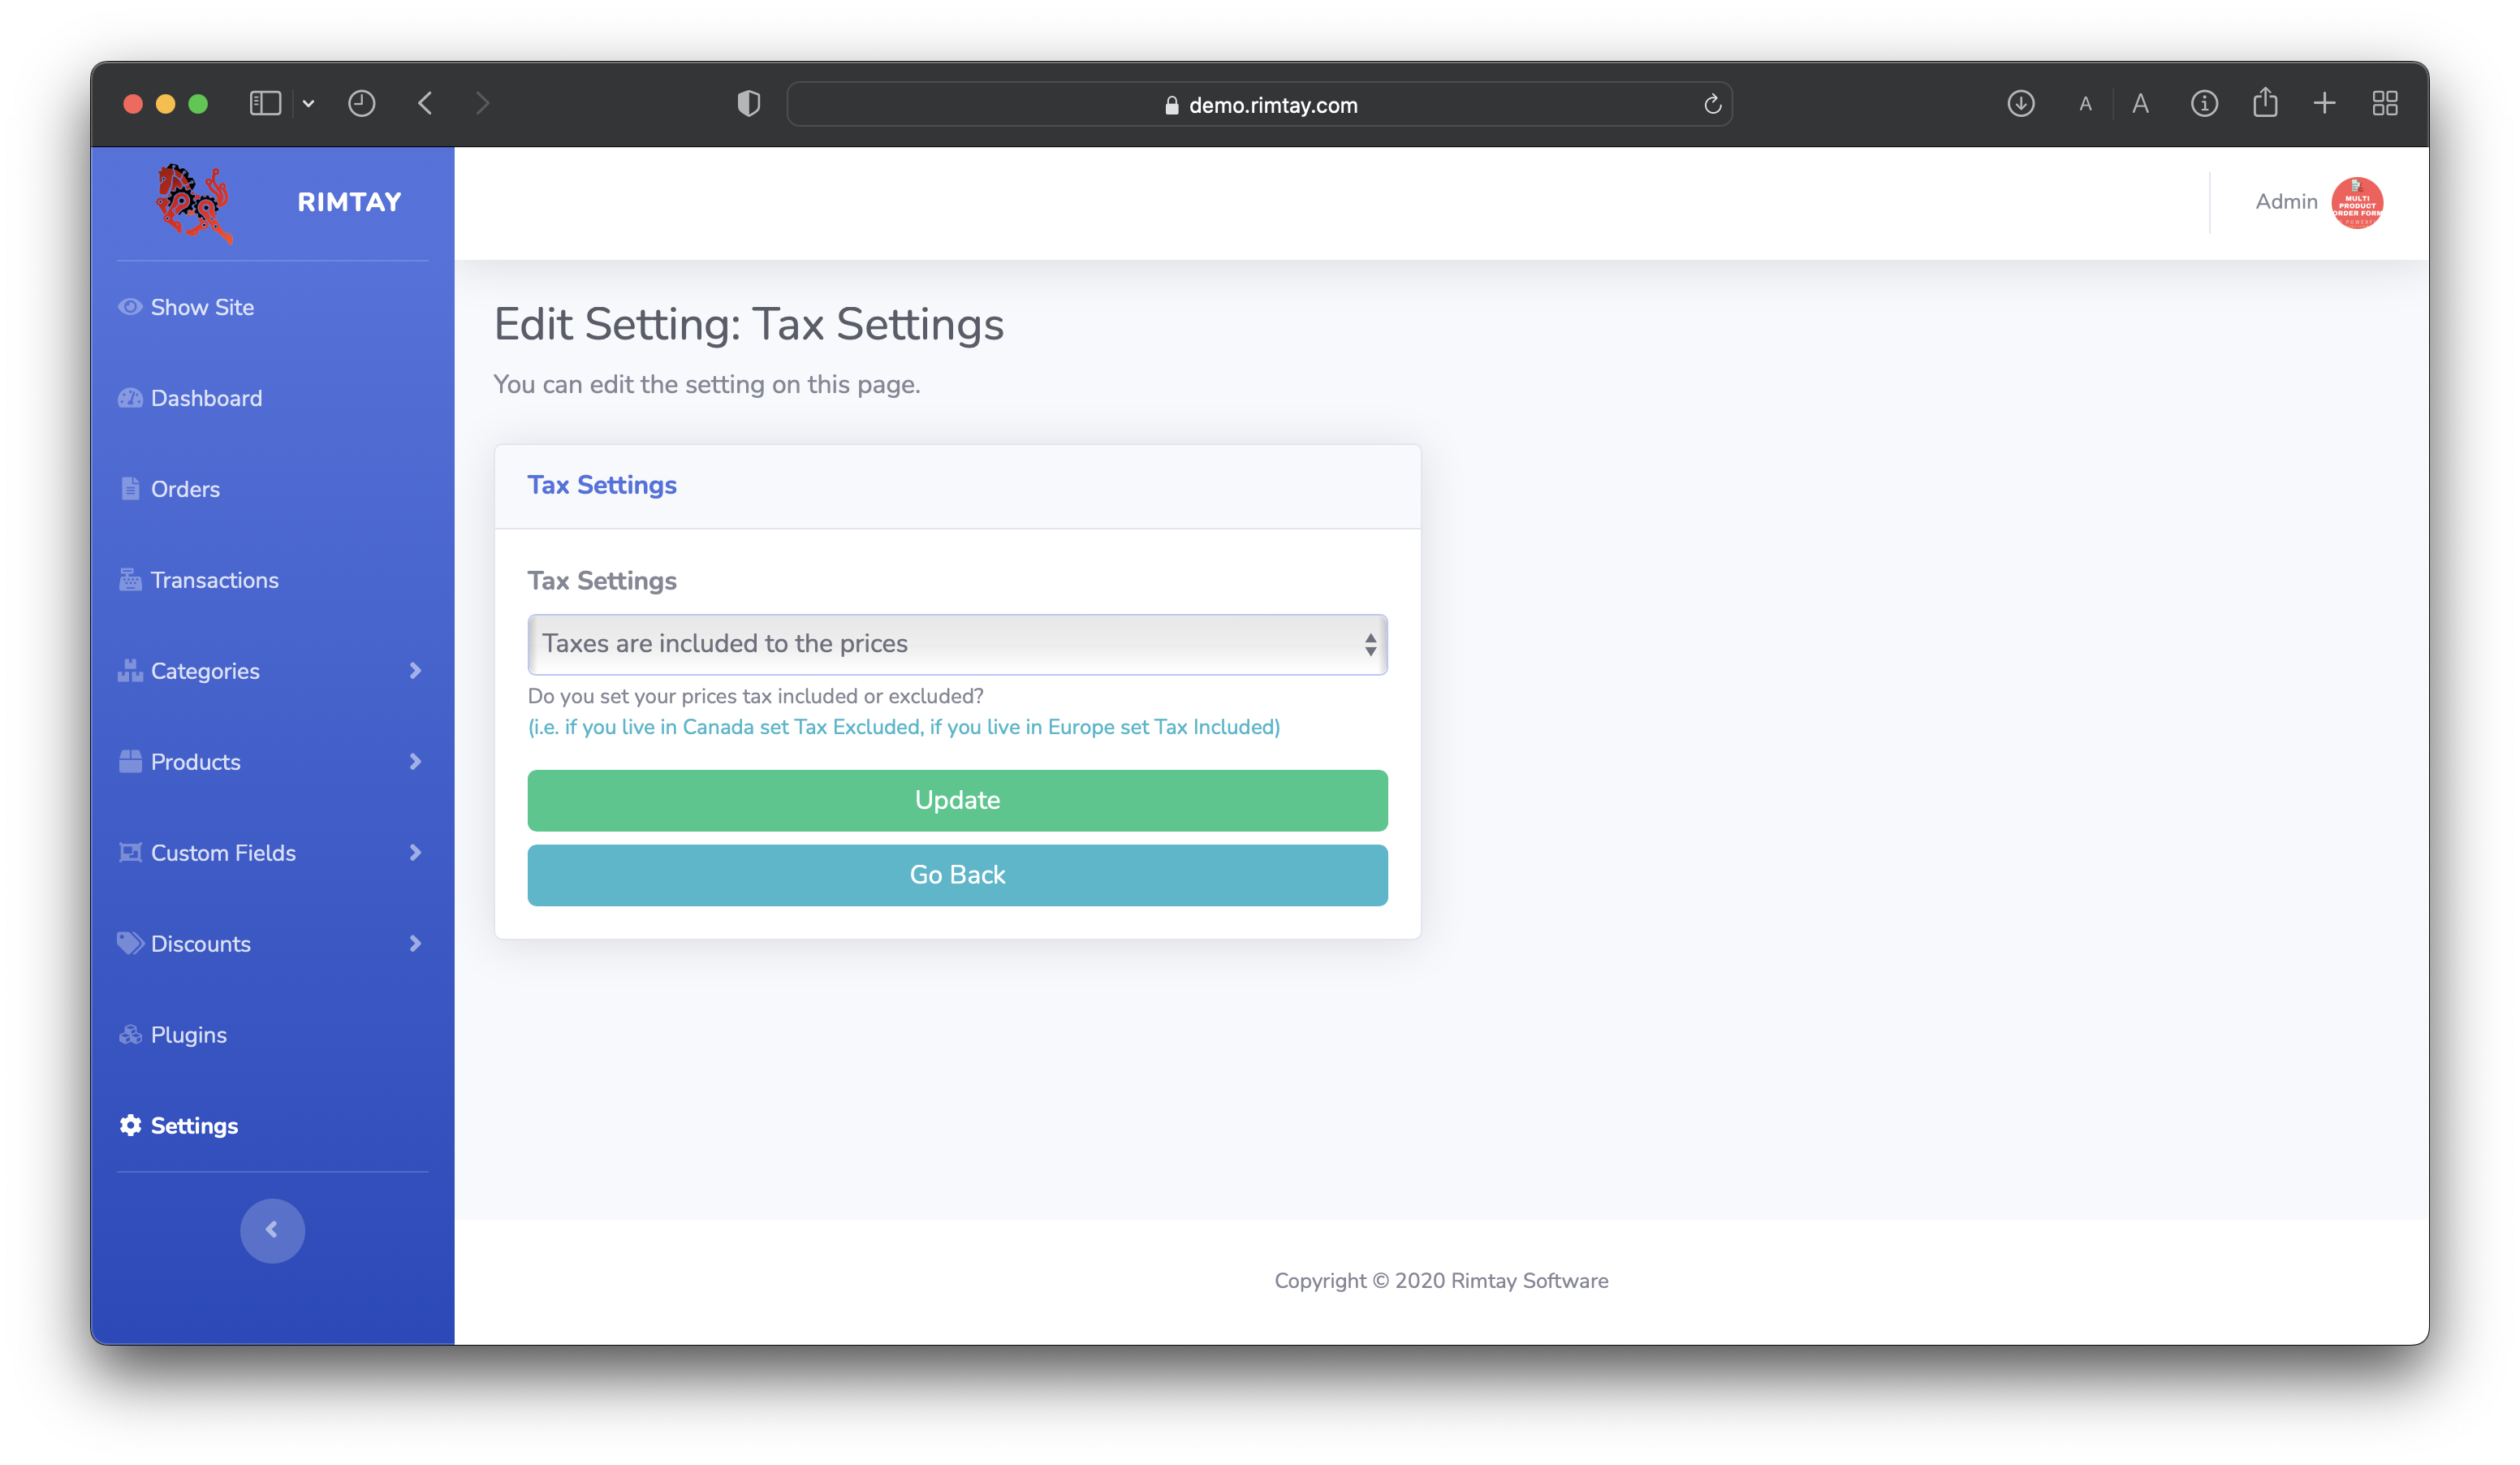
Task: Toggle the Safari sidebar panel
Action: [x=265, y=104]
